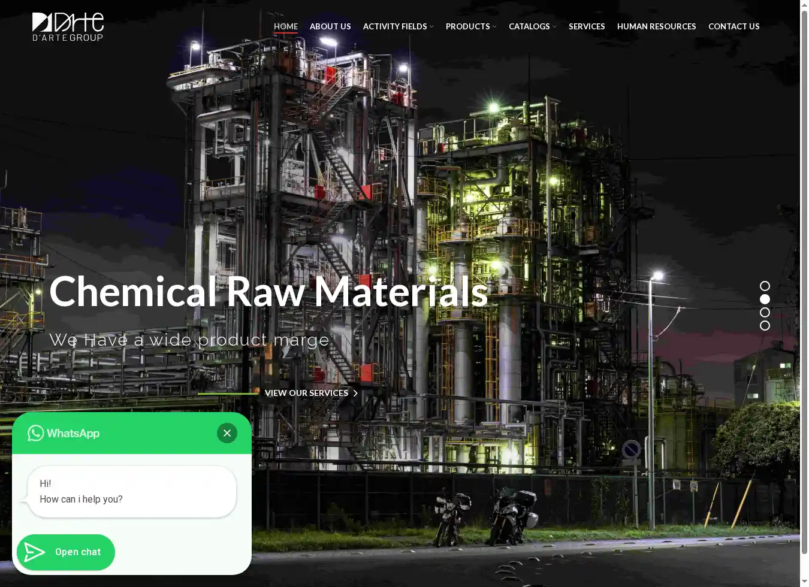Go to the Home menu item
Screen dimensions: 809x587
pos(286,26)
